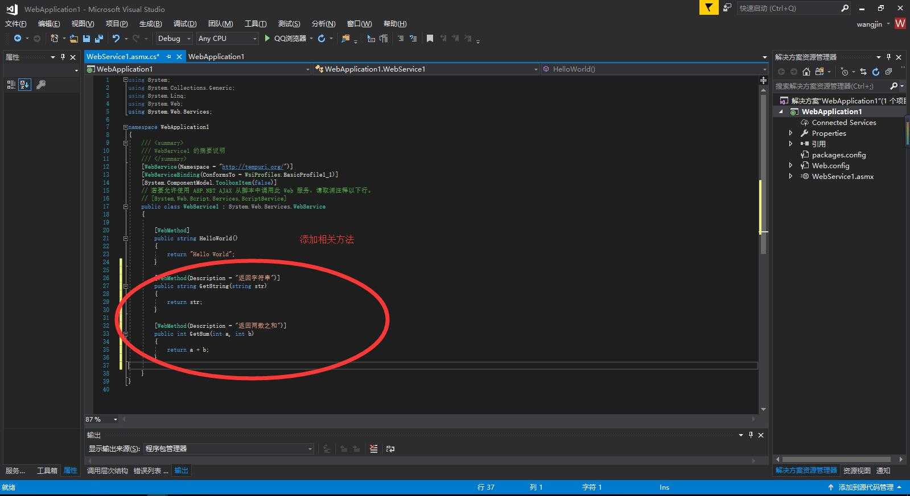Image resolution: width=910 pixels, height=496 pixels.
Task: Collapse all items in Solution Explorer
Action: click(x=889, y=72)
